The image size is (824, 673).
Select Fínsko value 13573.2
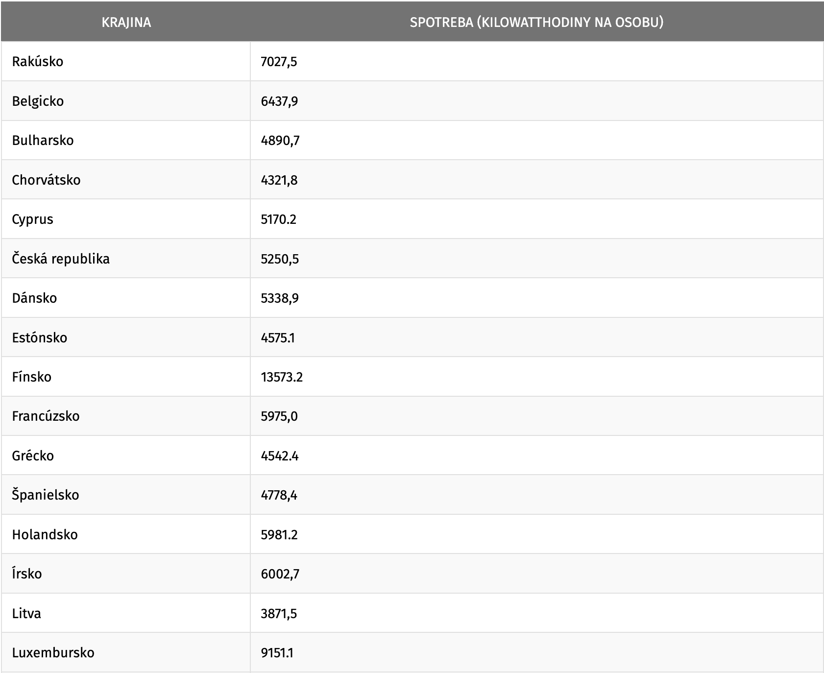coord(282,377)
